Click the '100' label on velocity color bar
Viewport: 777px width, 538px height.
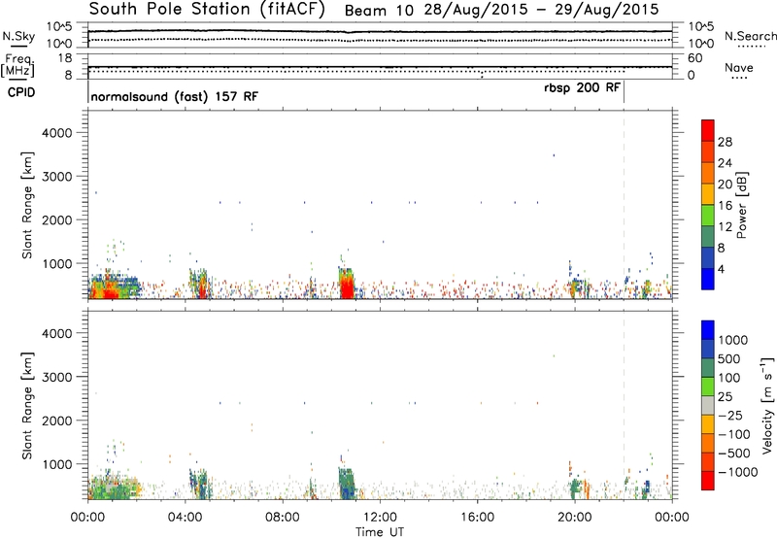(728, 378)
